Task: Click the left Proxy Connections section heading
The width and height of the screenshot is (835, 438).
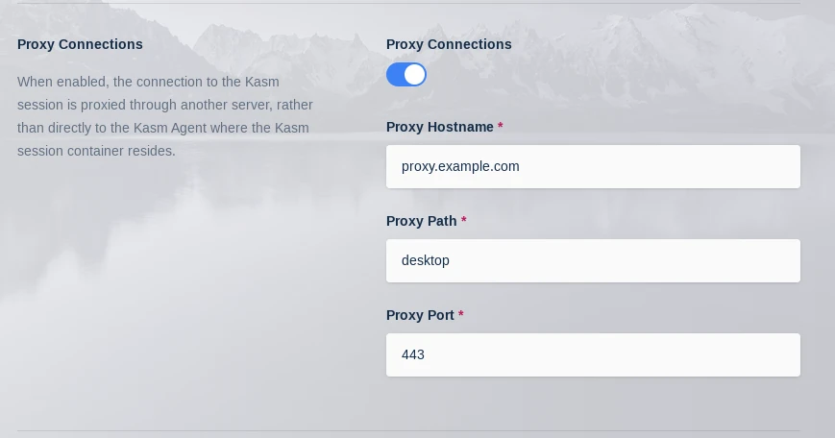Action: [80, 44]
